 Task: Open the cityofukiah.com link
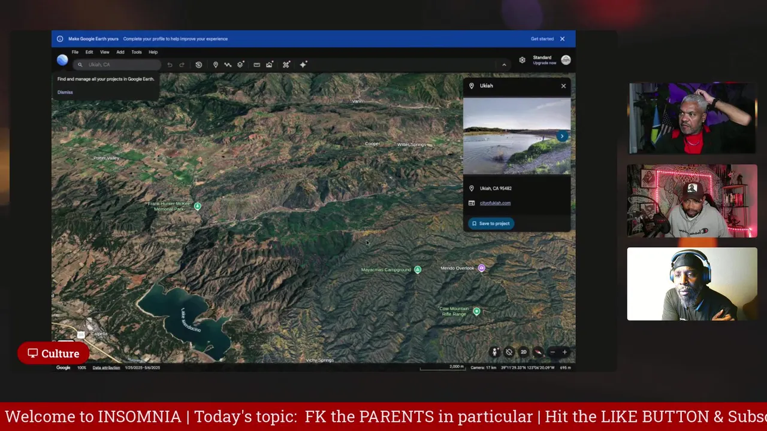(x=495, y=203)
